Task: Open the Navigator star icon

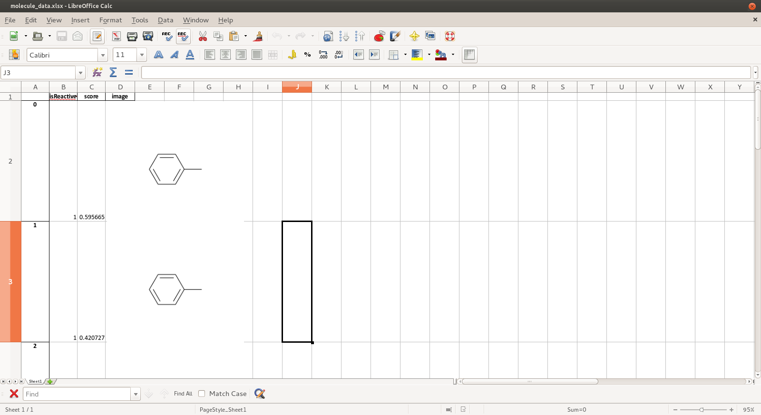Action: pyautogui.click(x=414, y=36)
